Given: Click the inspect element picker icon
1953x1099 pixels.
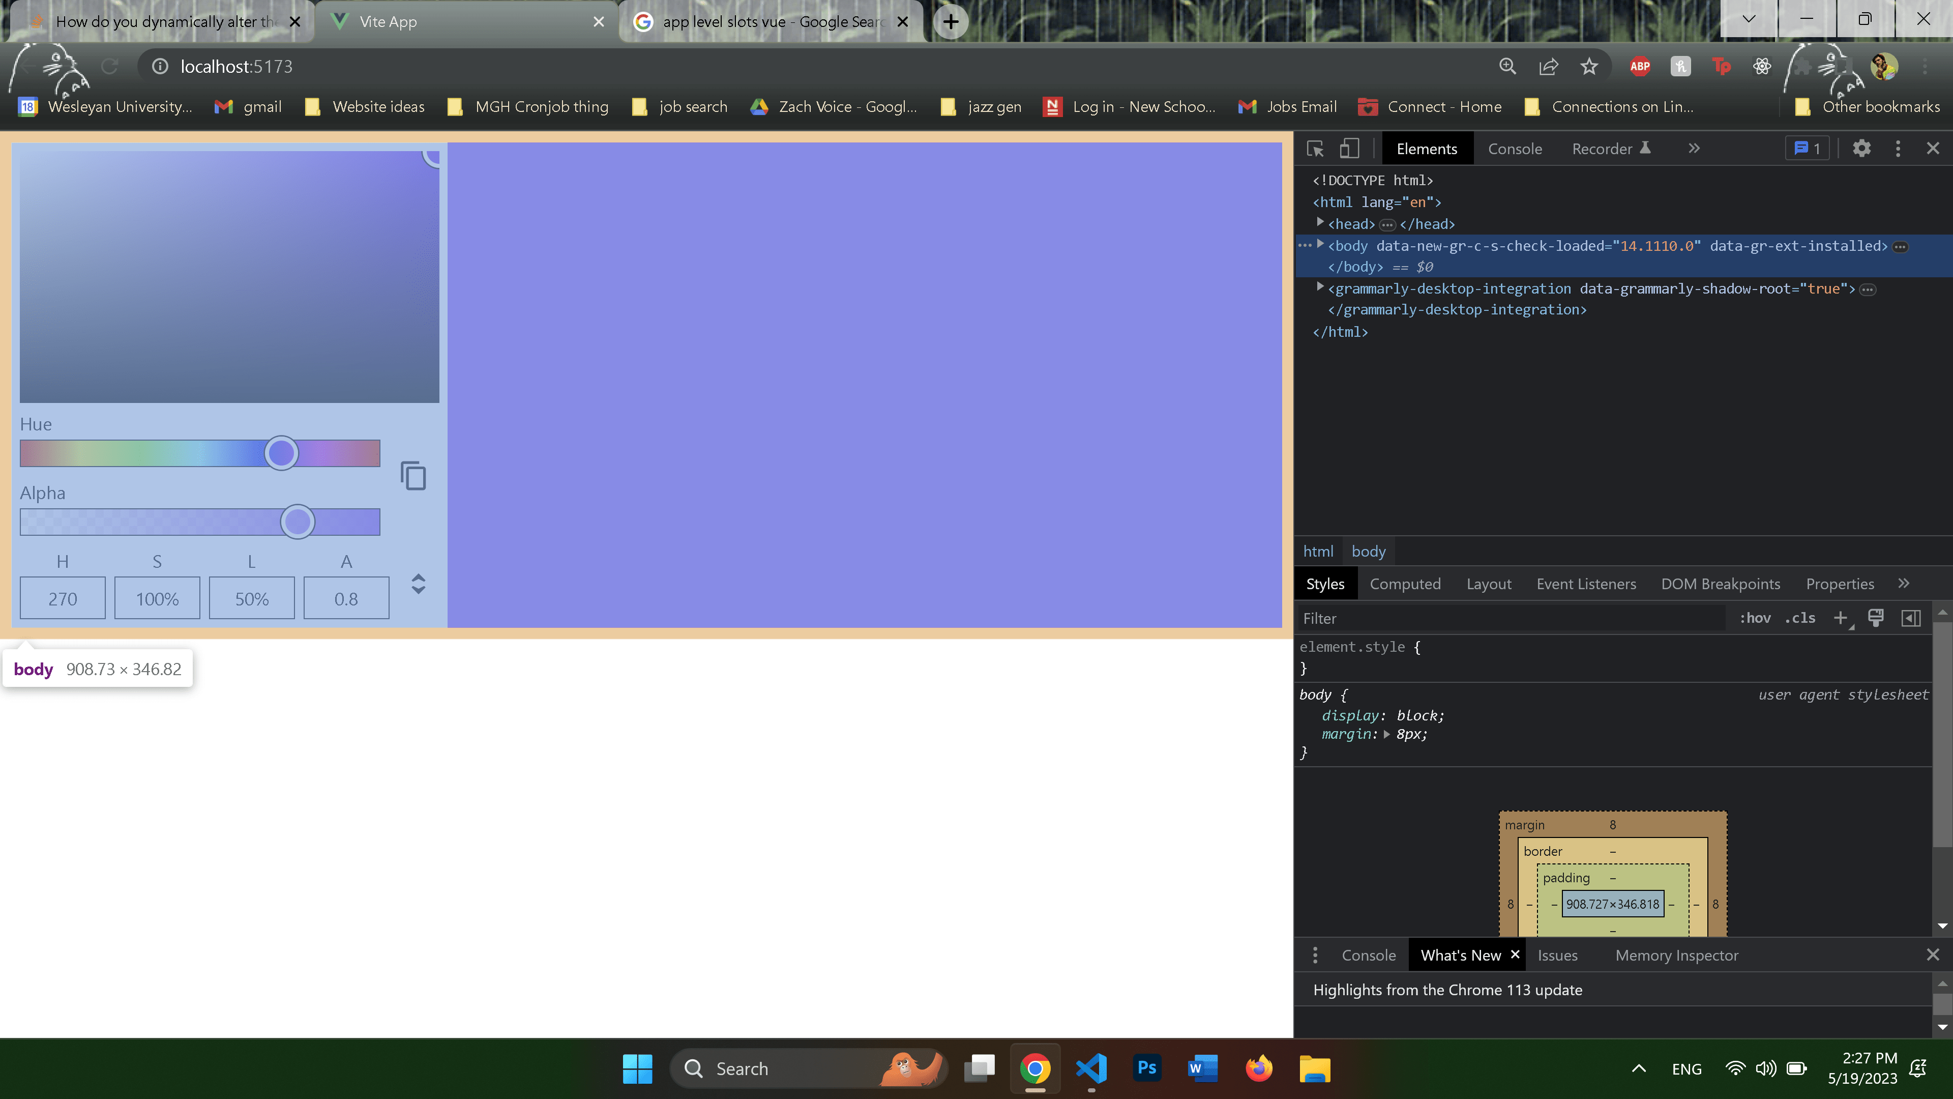Looking at the screenshot, I should coord(1315,149).
